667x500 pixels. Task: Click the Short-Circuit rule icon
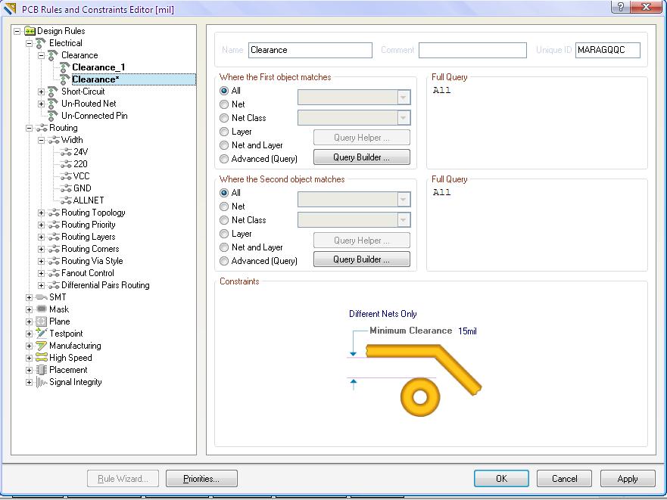click(53, 92)
